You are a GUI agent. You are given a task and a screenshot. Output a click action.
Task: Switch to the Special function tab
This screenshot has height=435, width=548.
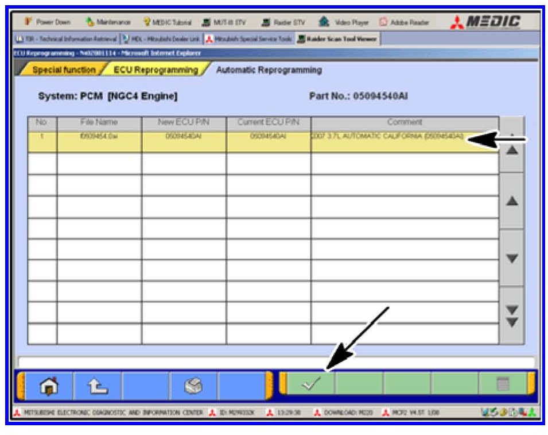click(x=63, y=70)
